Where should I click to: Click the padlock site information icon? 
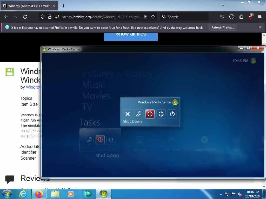50,17
